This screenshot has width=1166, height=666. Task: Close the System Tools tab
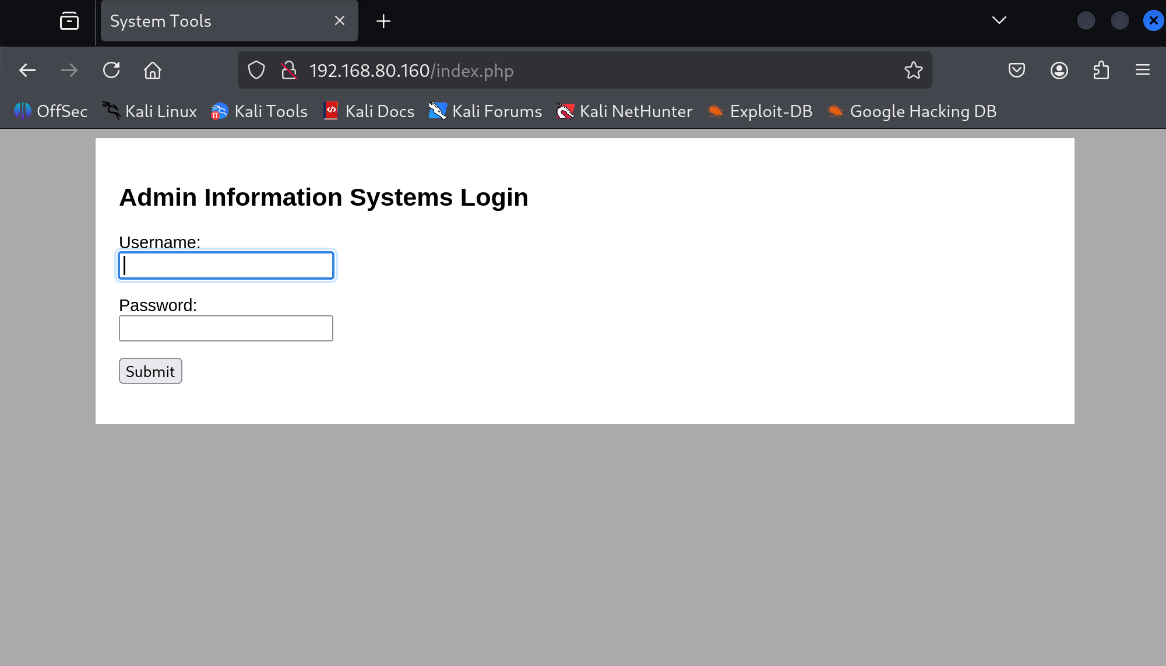(340, 21)
